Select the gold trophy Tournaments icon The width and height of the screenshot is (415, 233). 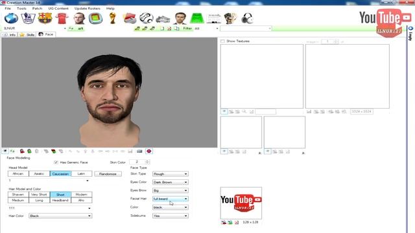click(x=112, y=18)
